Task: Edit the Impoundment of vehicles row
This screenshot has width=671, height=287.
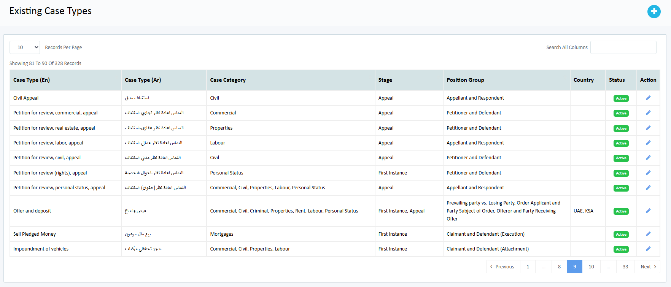Action: [648, 249]
